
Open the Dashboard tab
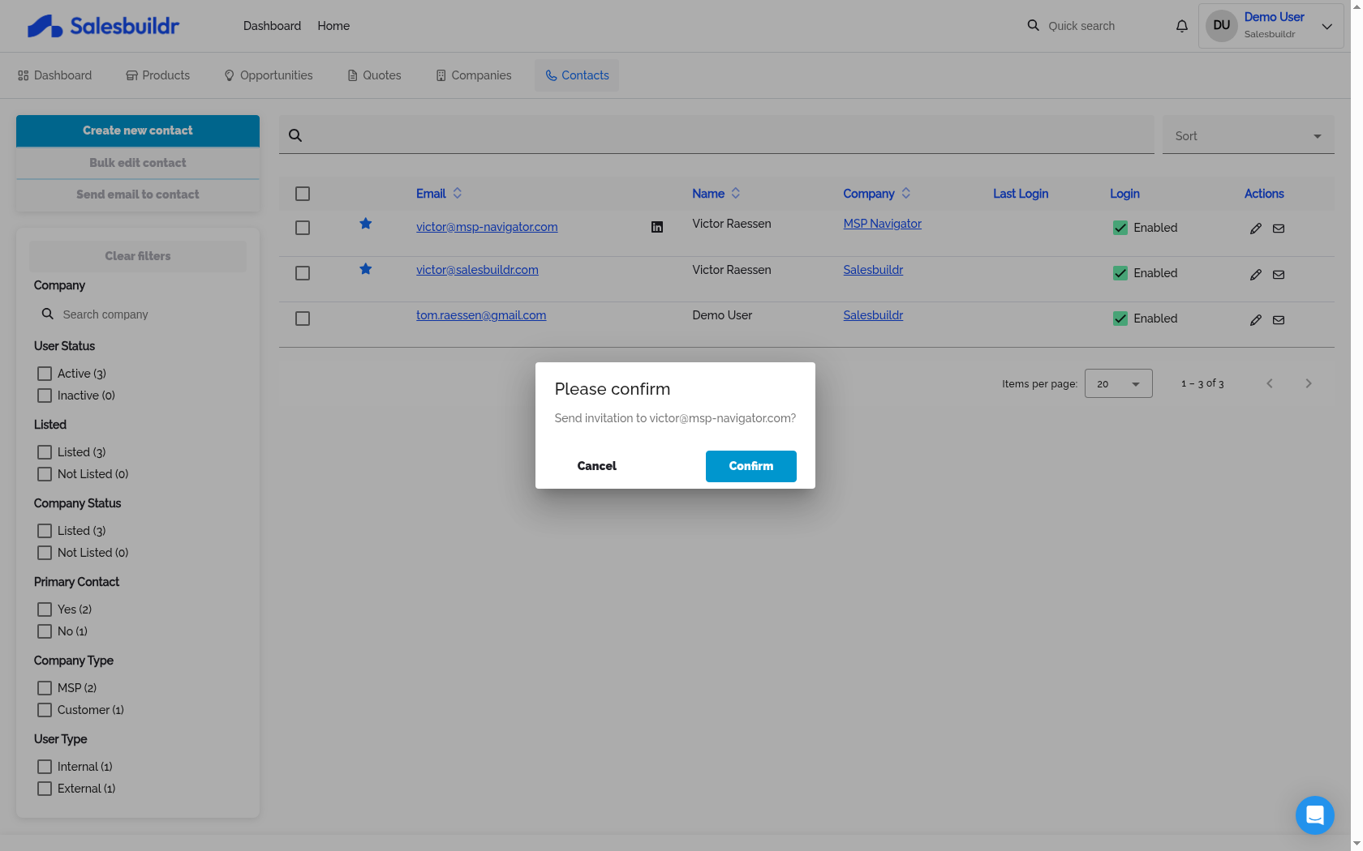tap(54, 75)
